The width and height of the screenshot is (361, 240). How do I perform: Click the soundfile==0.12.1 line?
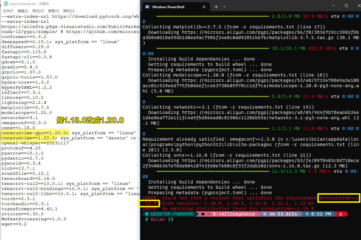25,173
